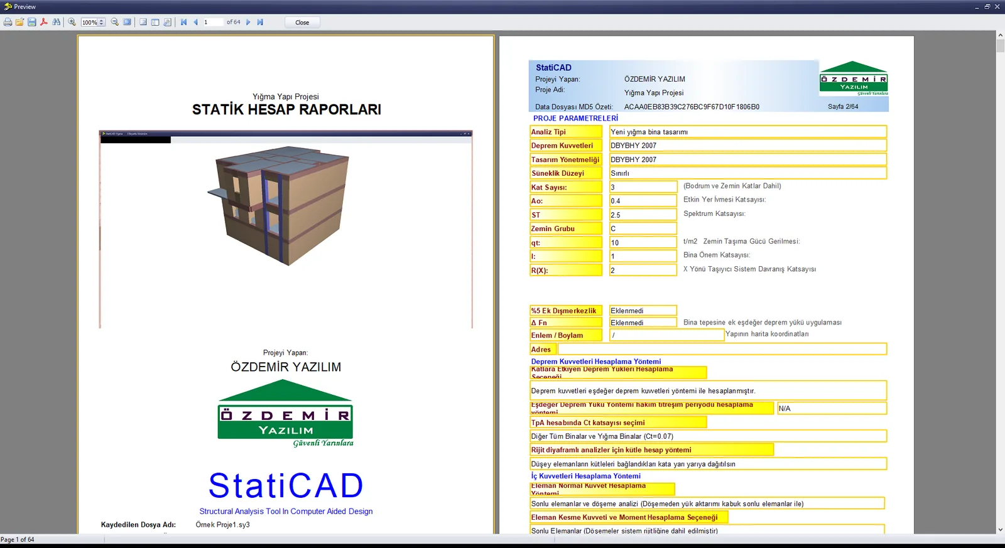
Task: Click the 'PROJE PARAMETRELERİ' heading
Action: pos(575,118)
